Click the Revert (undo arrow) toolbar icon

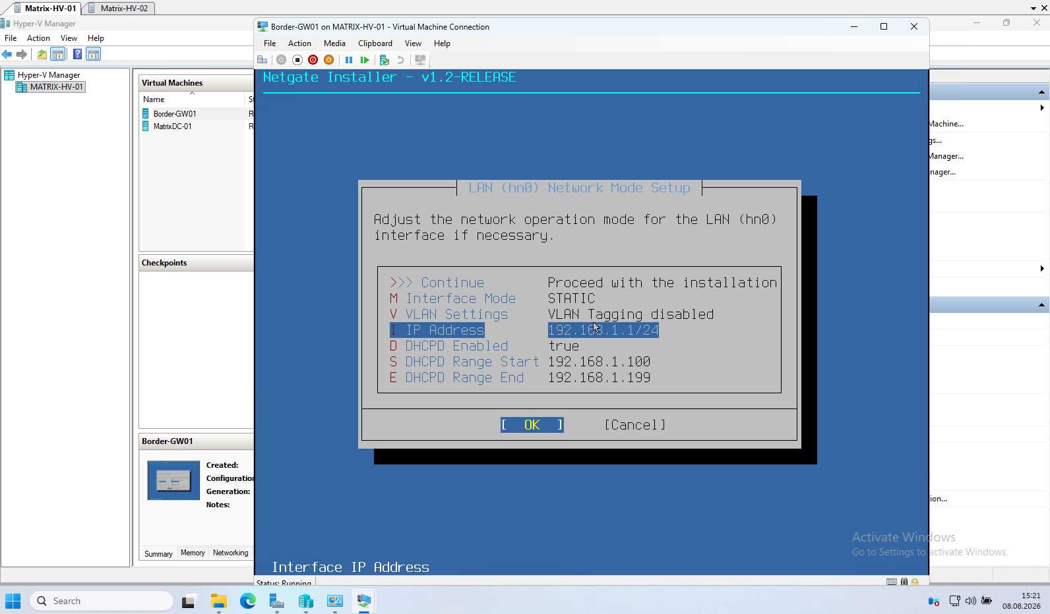[400, 60]
